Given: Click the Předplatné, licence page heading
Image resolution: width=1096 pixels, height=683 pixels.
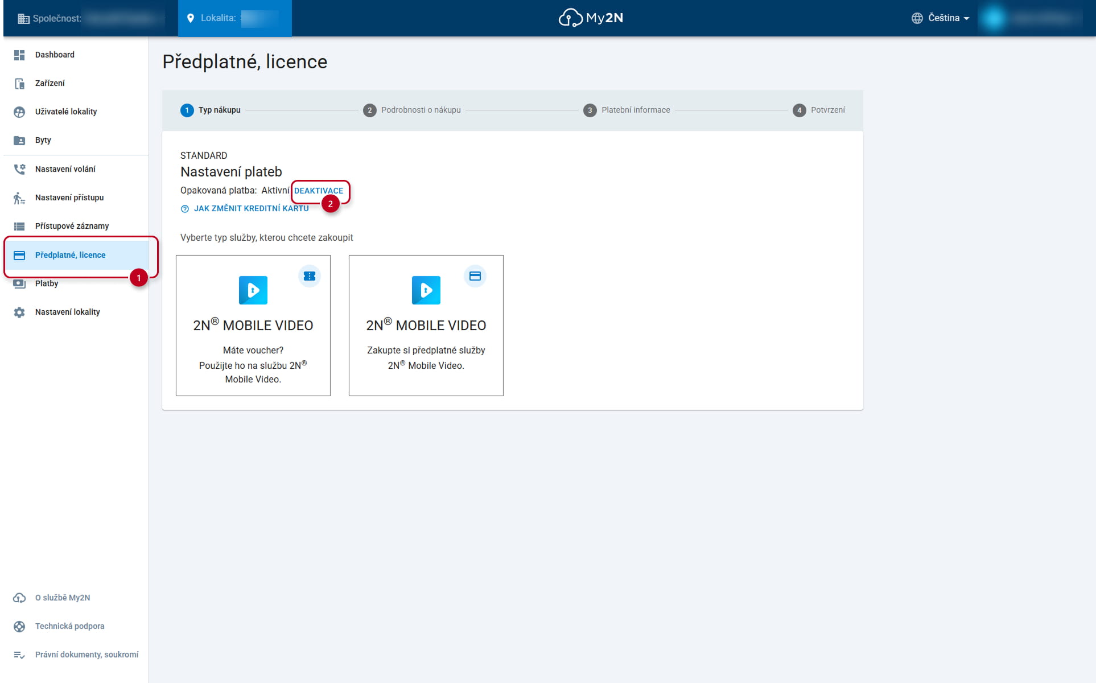Looking at the screenshot, I should click(245, 61).
